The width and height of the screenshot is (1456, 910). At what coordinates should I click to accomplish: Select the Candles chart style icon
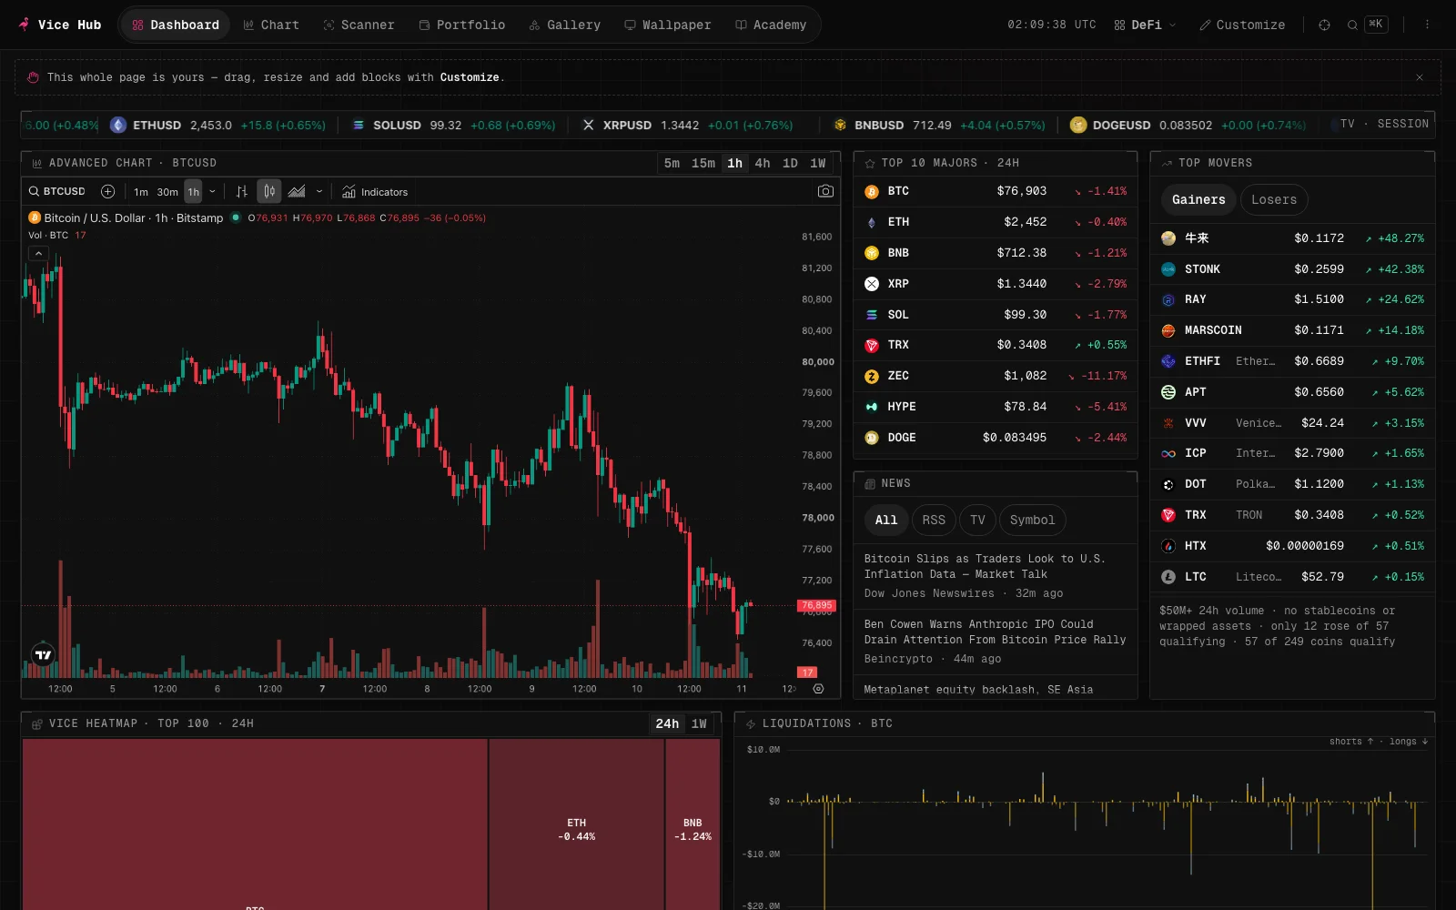coord(269,191)
